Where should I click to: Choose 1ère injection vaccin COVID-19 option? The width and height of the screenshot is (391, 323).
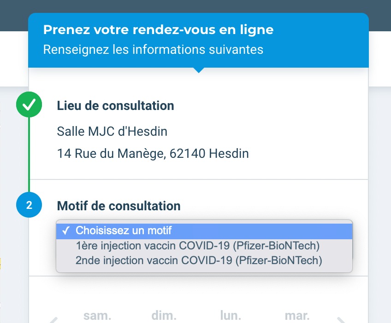198,246
